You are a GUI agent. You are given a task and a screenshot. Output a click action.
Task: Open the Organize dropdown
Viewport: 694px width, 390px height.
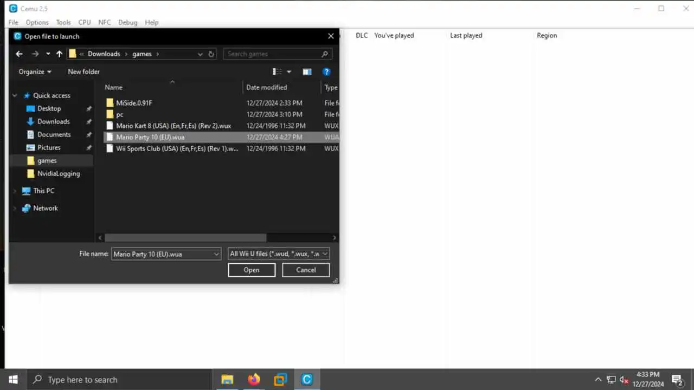tap(35, 71)
